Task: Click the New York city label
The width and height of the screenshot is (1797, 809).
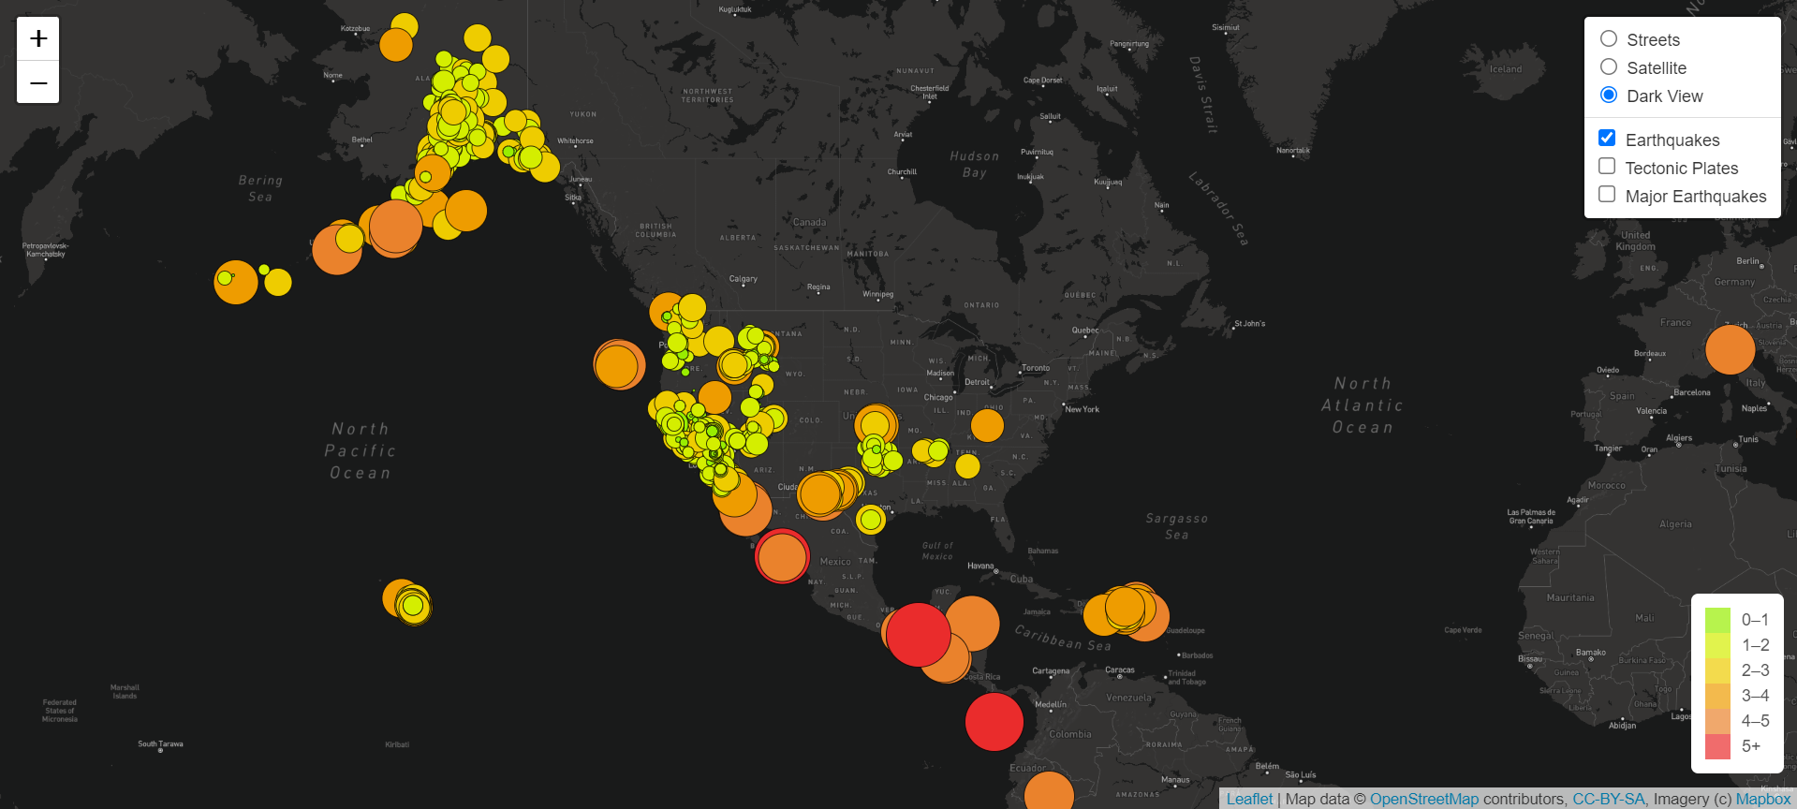Action: [1082, 409]
